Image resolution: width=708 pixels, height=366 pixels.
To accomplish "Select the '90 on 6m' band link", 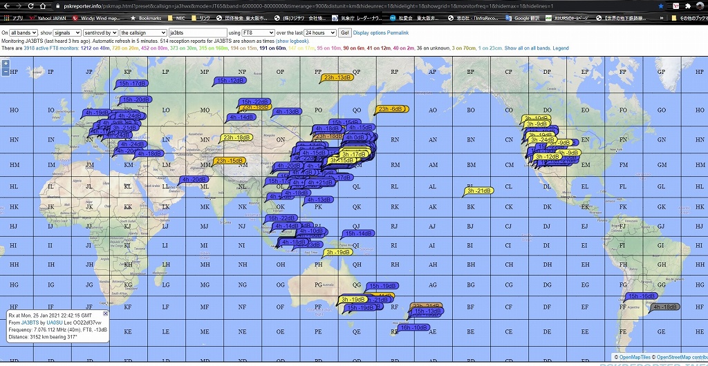I will pyautogui.click(x=355, y=48).
